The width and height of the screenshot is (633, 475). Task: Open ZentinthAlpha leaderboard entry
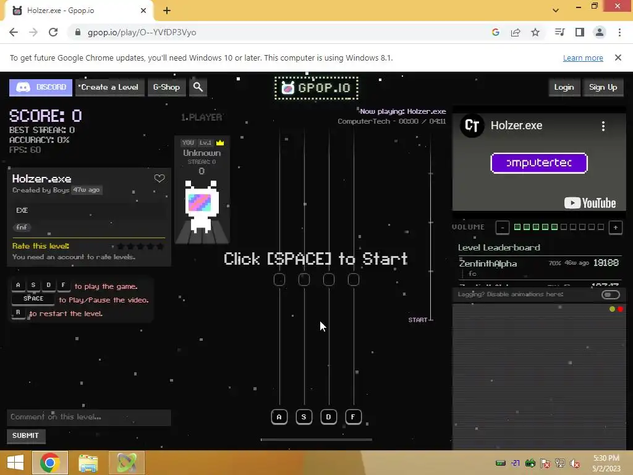click(x=539, y=267)
